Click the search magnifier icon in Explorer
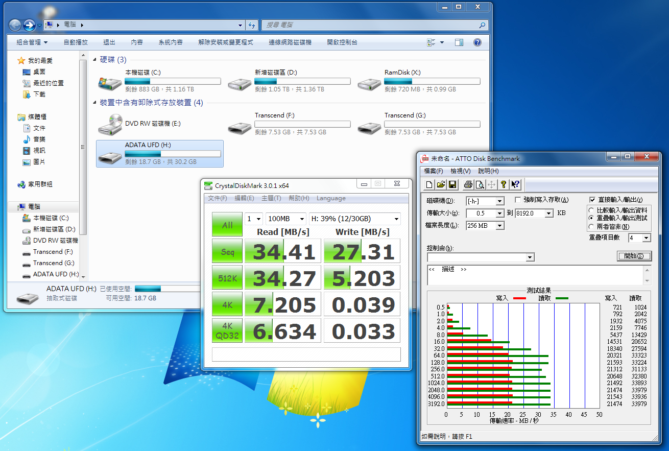The height and width of the screenshot is (451, 669). [x=482, y=25]
